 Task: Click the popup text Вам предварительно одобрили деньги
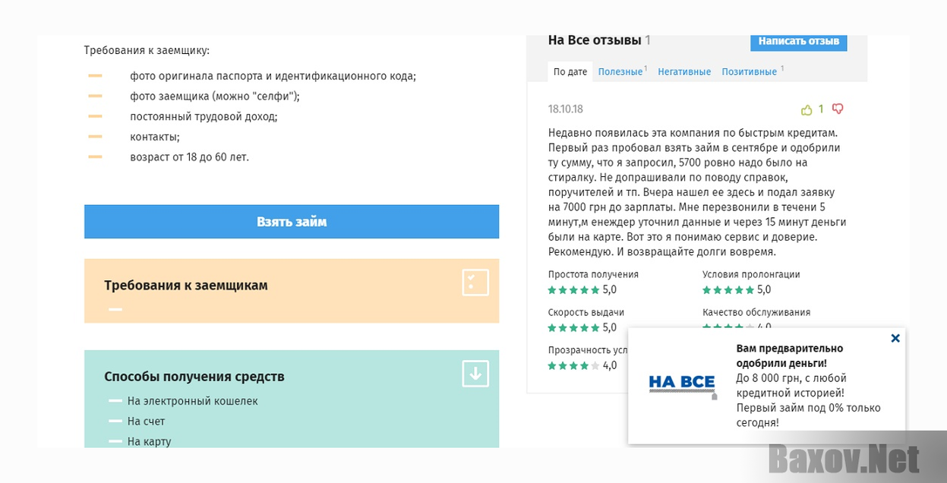tap(790, 355)
